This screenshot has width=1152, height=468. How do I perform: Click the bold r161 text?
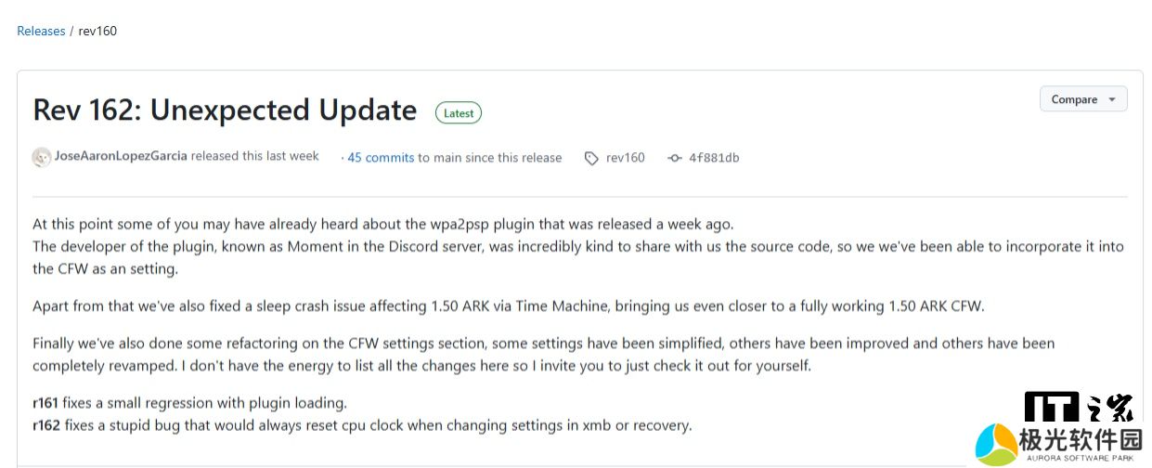[x=45, y=403]
